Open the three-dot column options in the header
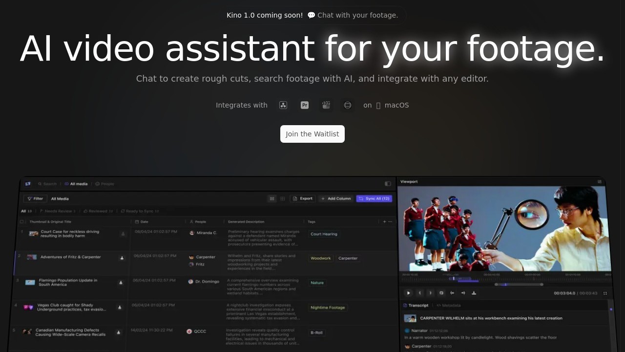This screenshot has height=352, width=625. tap(390, 221)
